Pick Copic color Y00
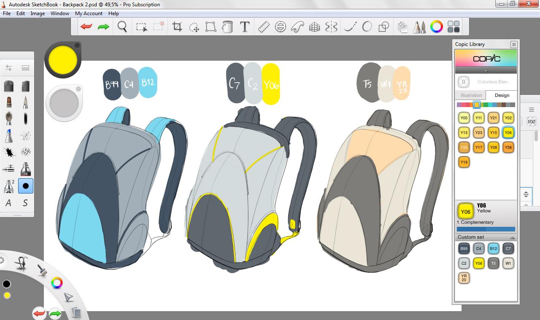Screen dimensions: 540x320 tap(464, 118)
